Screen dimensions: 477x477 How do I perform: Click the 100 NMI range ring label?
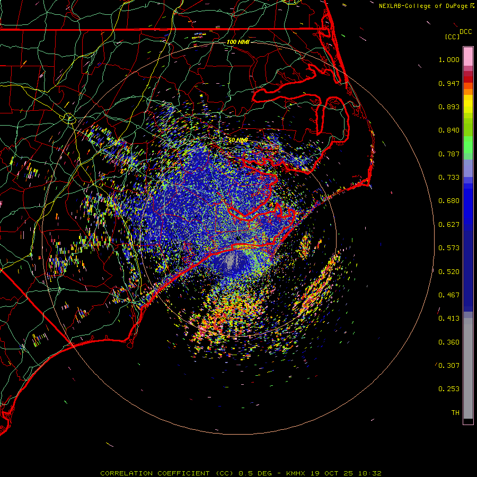pyautogui.click(x=238, y=42)
